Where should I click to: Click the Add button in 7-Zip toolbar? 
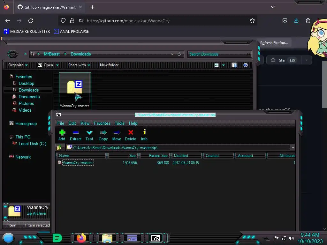click(x=62, y=135)
